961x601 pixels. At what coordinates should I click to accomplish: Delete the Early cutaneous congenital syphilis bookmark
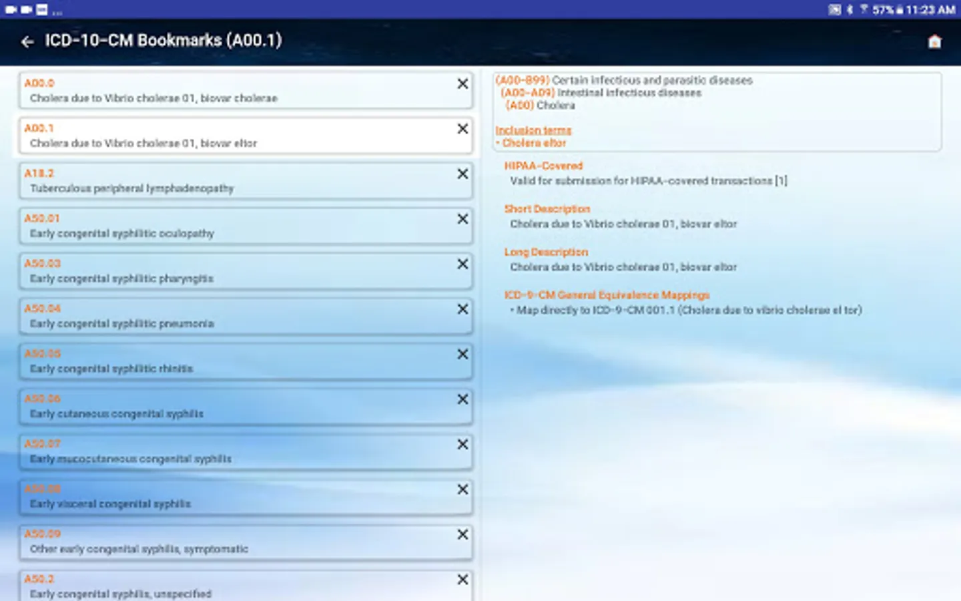coord(462,399)
